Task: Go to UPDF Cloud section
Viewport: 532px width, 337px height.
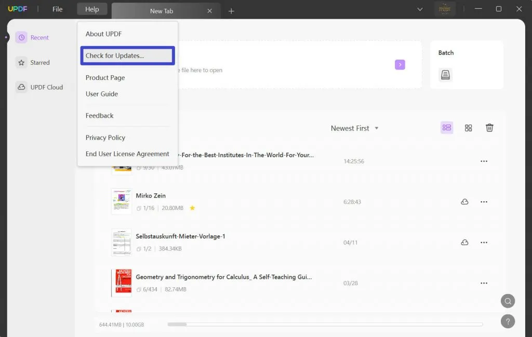Action: pyautogui.click(x=46, y=87)
